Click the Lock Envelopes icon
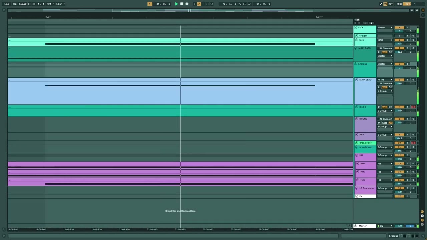 coord(371,23)
